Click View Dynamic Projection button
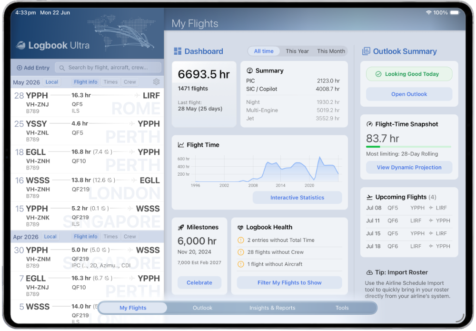Viewport: 476px width, 331px height. click(x=409, y=167)
